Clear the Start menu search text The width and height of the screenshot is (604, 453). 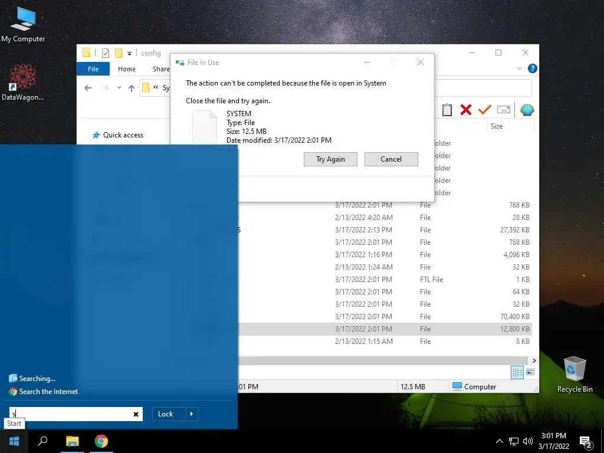pyautogui.click(x=136, y=415)
